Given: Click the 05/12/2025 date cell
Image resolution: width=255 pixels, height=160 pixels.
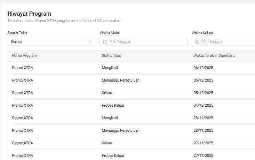Looking at the screenshot, I should click(203, 93).
